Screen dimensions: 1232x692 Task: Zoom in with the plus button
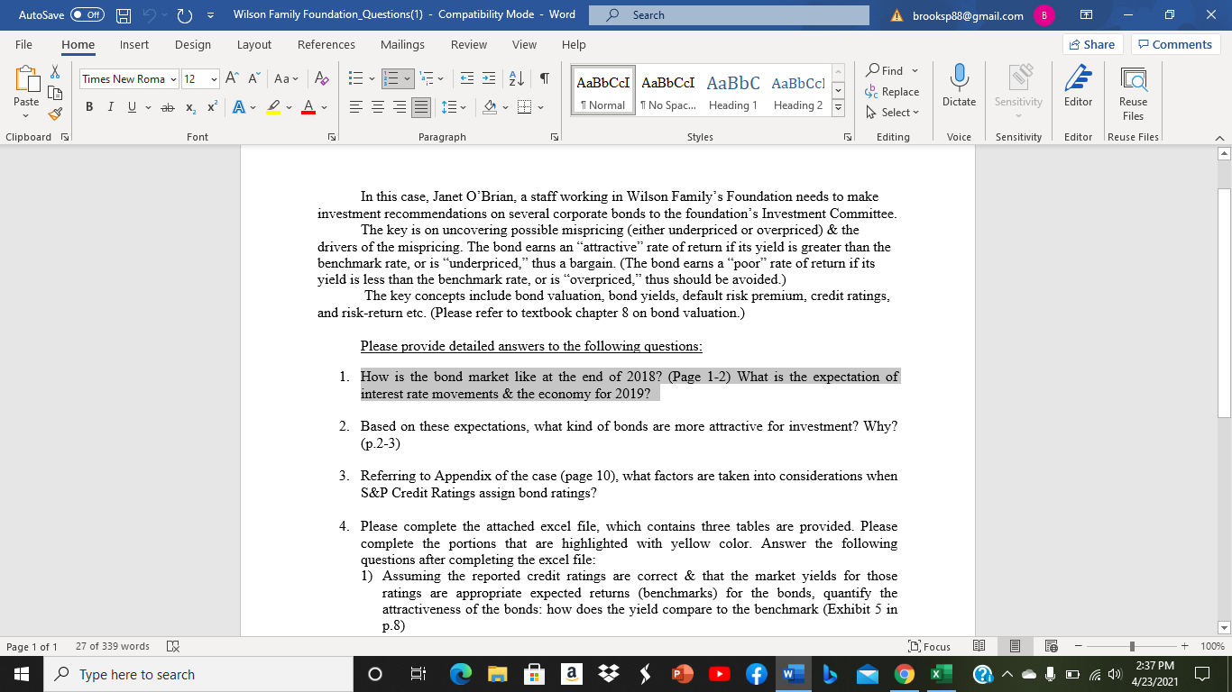click(x=1184, y=646)
